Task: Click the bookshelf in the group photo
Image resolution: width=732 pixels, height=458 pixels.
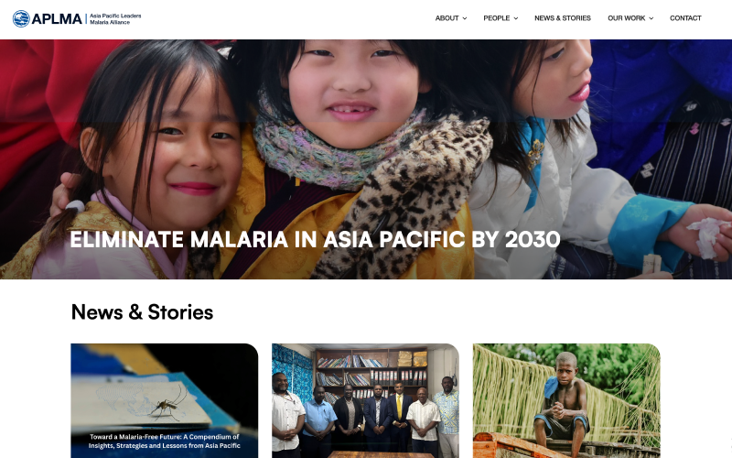Action: [x=371, y=374]
